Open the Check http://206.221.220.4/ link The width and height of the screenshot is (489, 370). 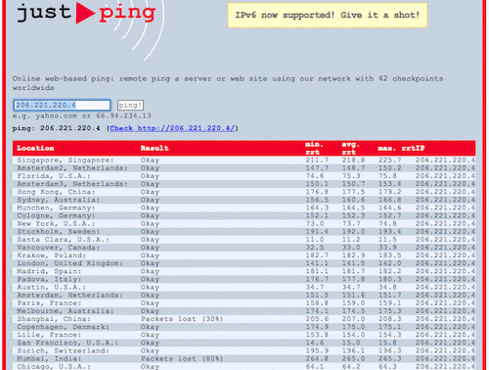coord(172,128)
